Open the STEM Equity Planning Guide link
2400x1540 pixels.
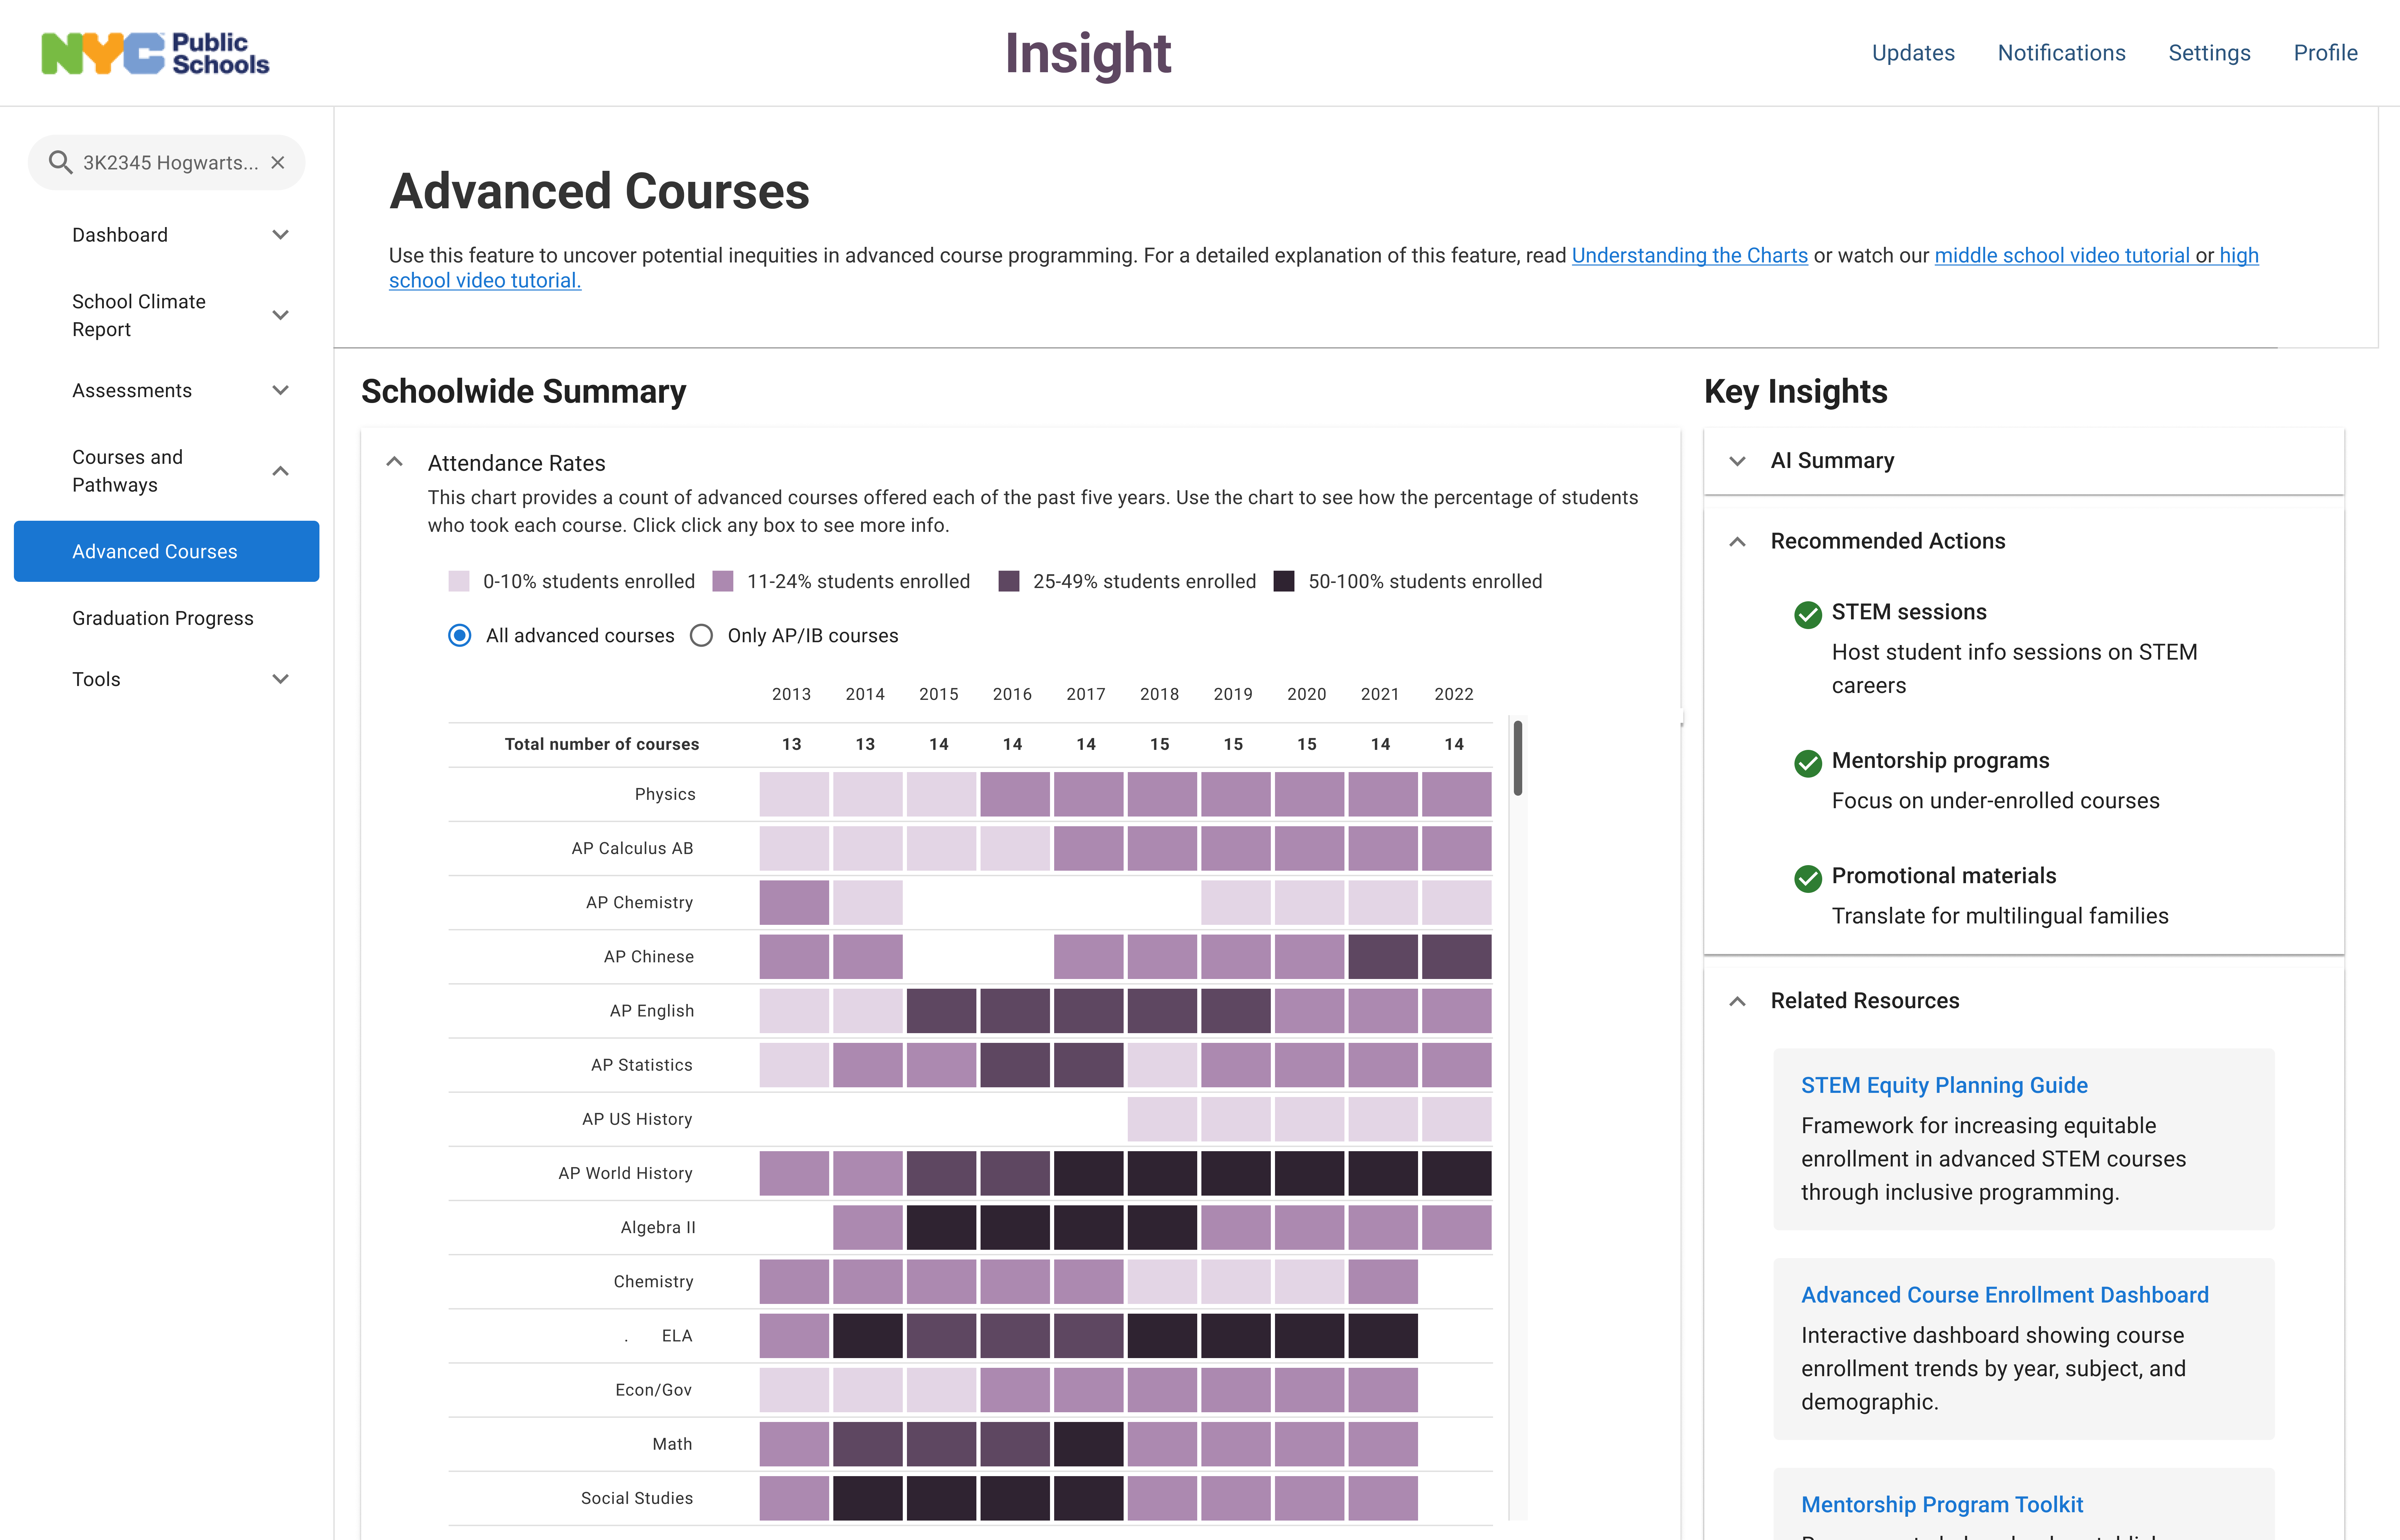(x=1944, y=1085)
